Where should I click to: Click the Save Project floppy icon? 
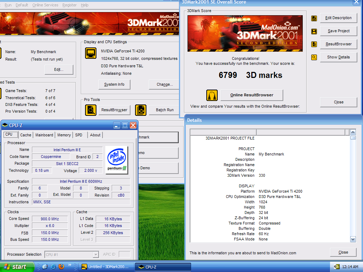coord(314,31)
